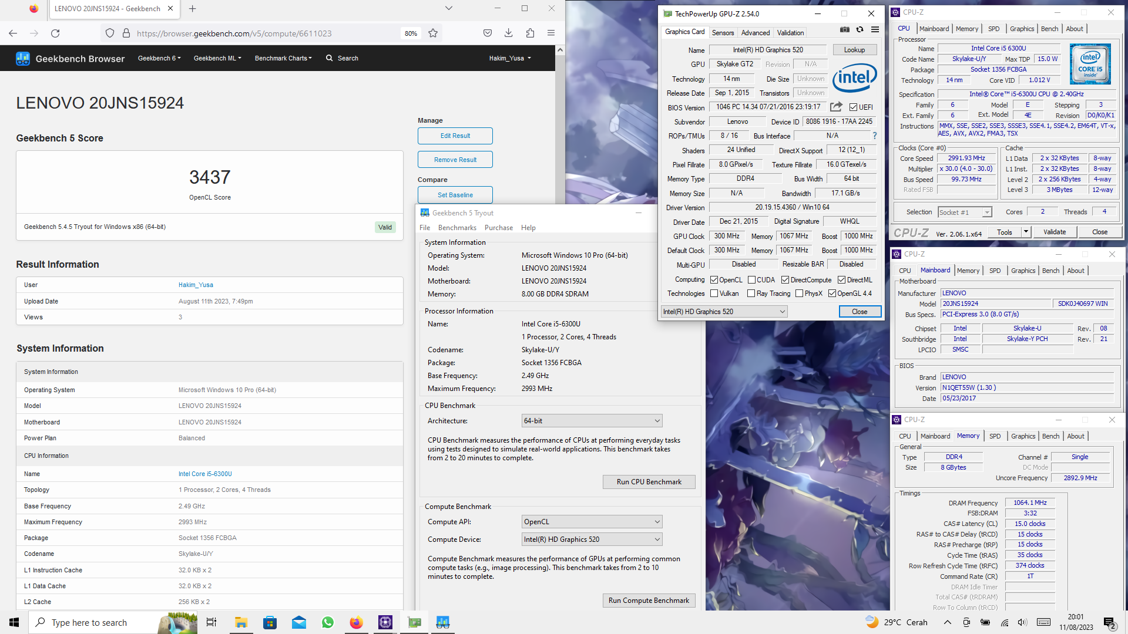Open Compute API dropdown

(592, 522)
